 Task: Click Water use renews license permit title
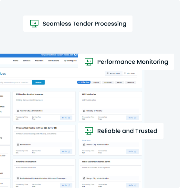tap(96, 162)
